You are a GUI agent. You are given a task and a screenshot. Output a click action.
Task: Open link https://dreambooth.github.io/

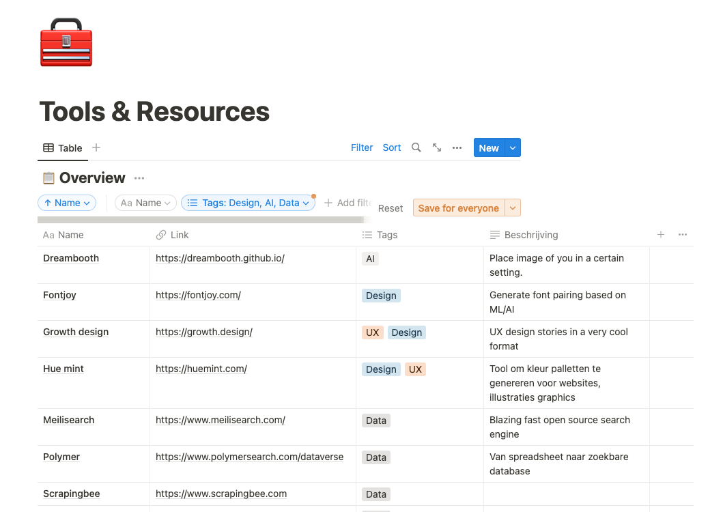click(220, 258)
